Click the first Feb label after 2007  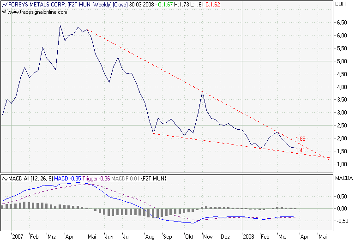pos(34,237)
